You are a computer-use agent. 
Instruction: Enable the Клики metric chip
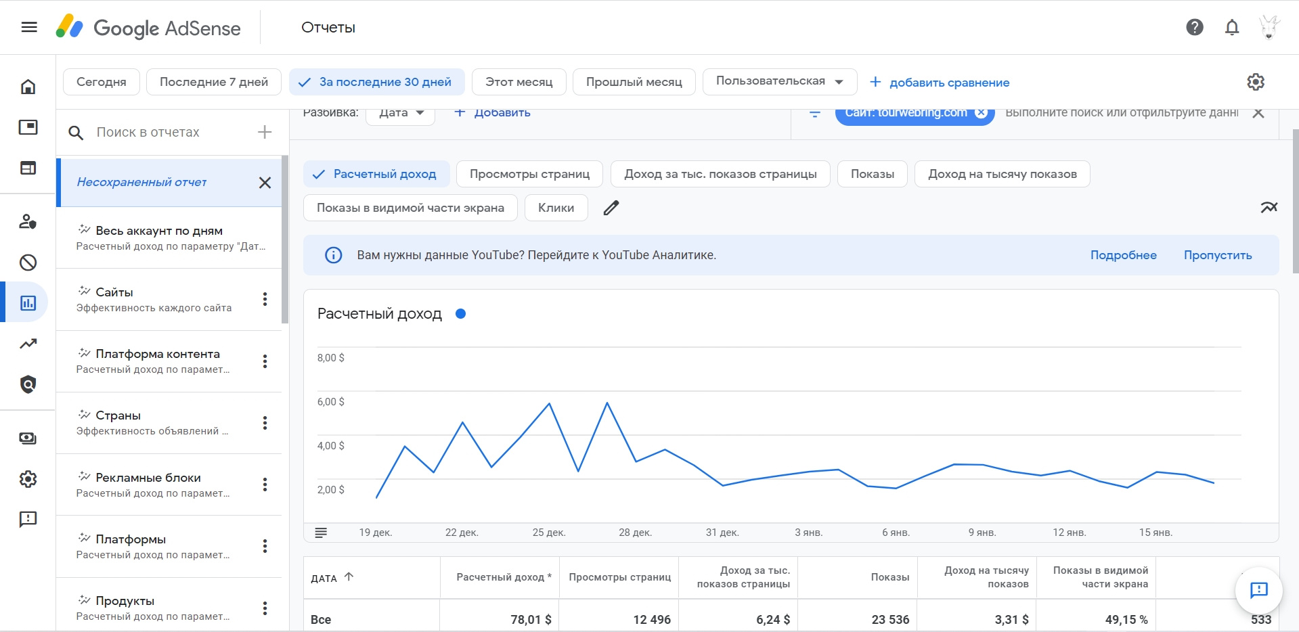(x=556, y=208)
